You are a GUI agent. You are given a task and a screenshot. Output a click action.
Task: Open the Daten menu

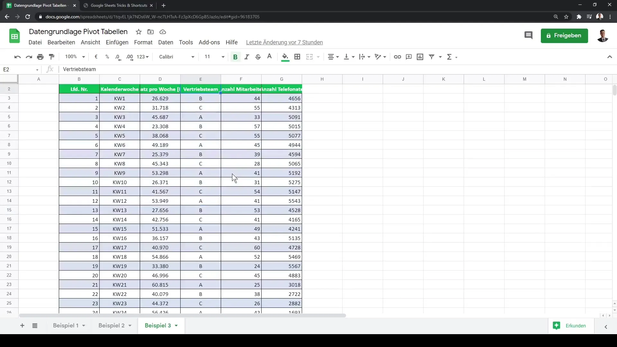[x=165, y=42]
